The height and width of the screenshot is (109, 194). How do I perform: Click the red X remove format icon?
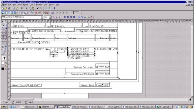pos(92,17)
